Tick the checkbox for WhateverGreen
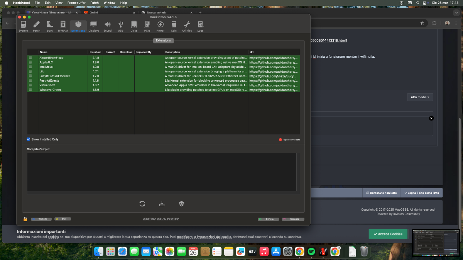The height and width of the screenshot is (260, 463). click(30, 90)
